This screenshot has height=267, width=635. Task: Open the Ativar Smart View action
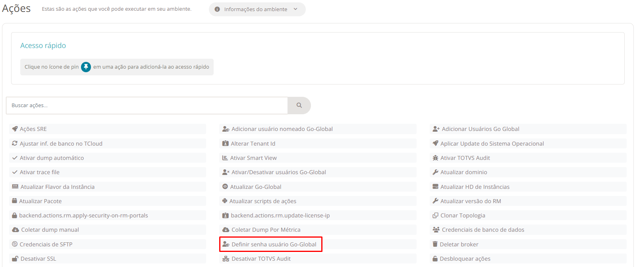[x=318, y=158]
